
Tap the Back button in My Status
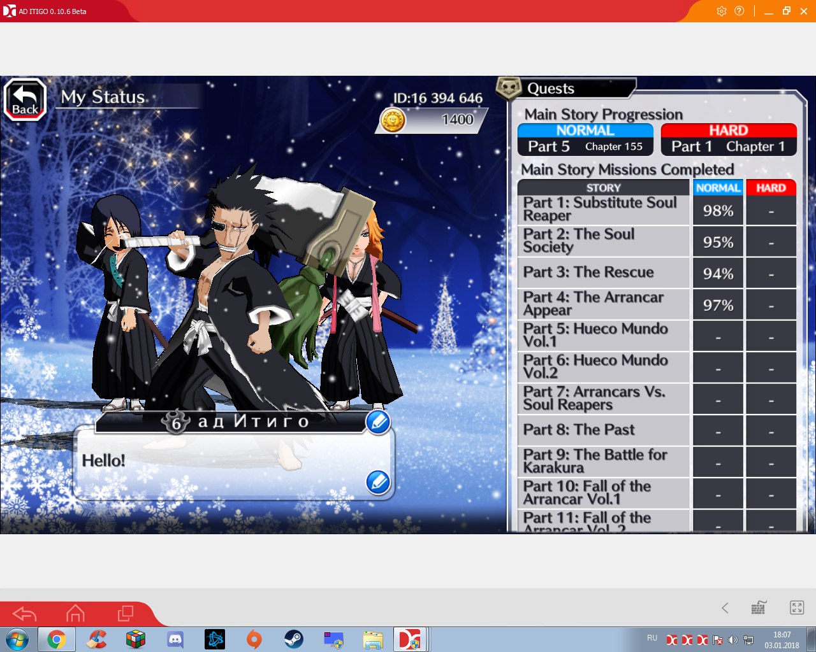[25, 100]
